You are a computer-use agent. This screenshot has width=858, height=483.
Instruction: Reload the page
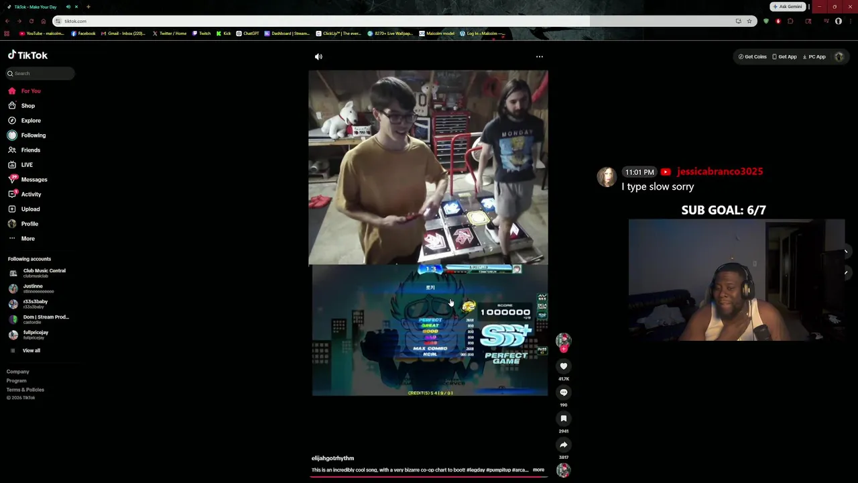[31, 21]
